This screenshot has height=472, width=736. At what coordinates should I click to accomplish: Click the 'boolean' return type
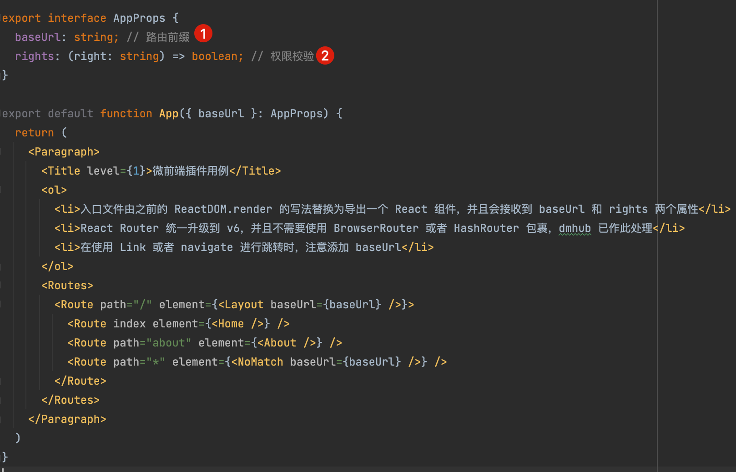(x=215, y=56)
